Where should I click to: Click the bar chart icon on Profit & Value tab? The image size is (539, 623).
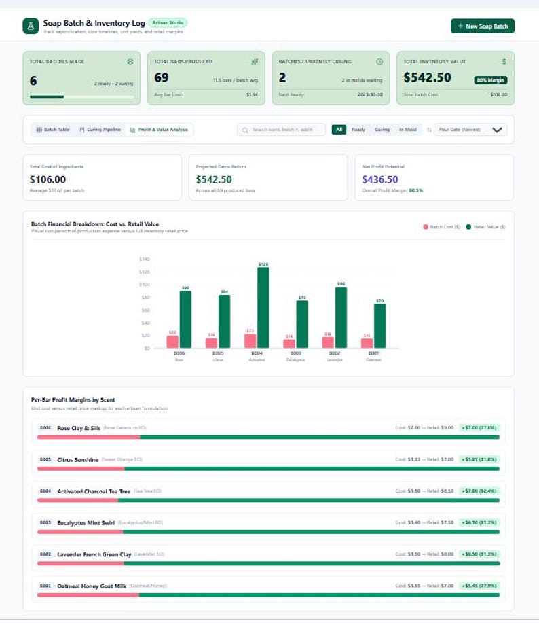133,130
